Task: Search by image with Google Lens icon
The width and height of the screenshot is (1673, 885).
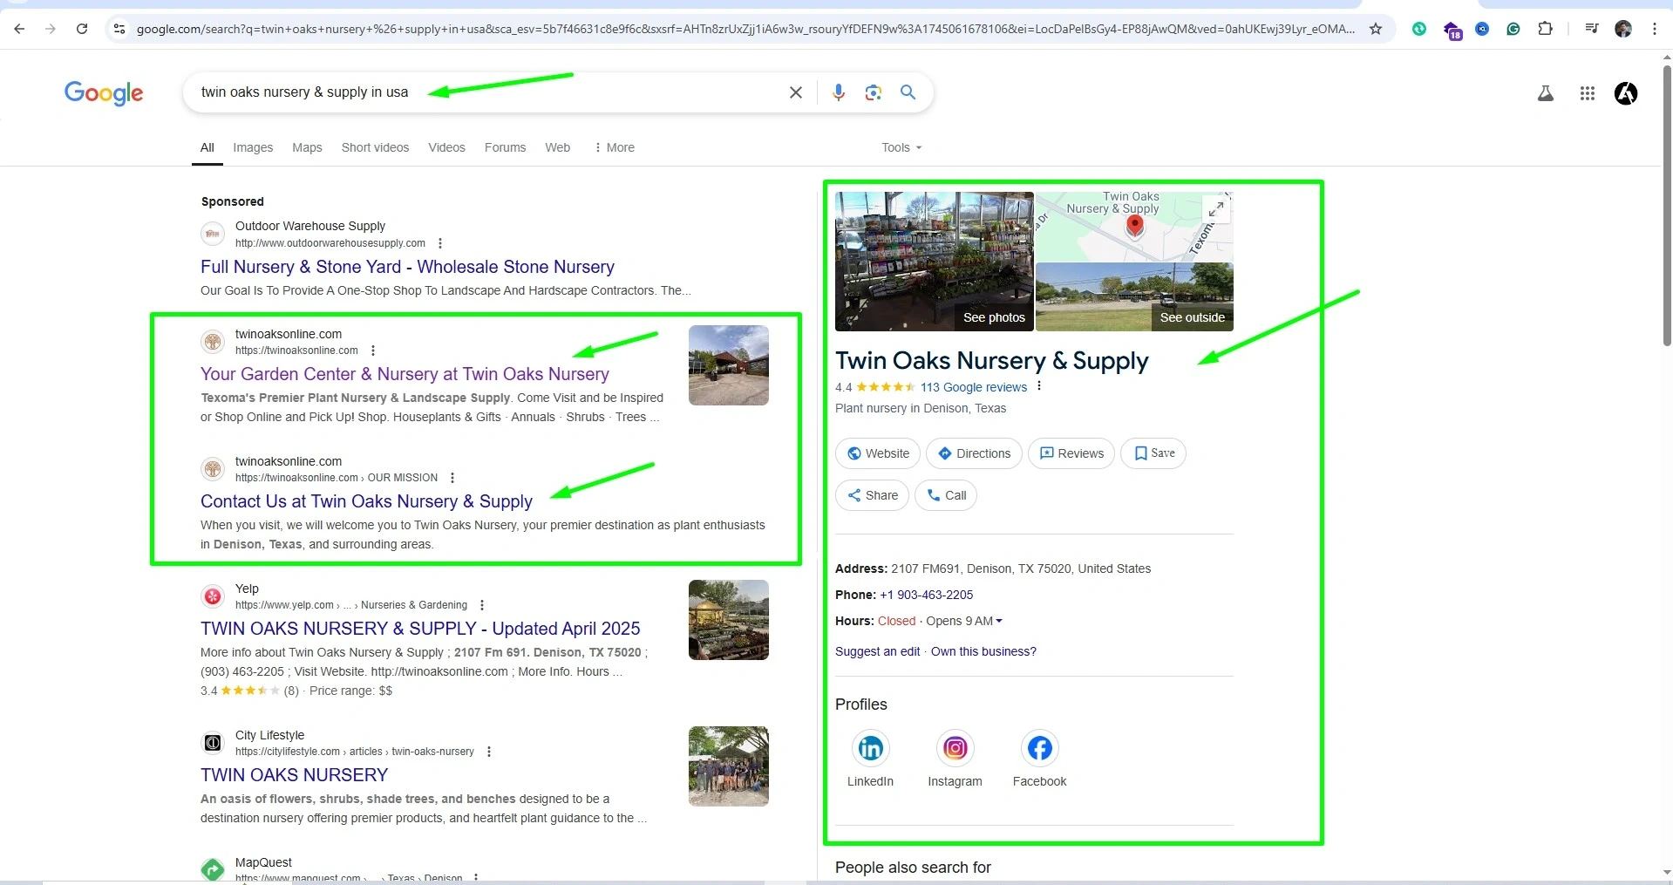Action: pos(874,92)
